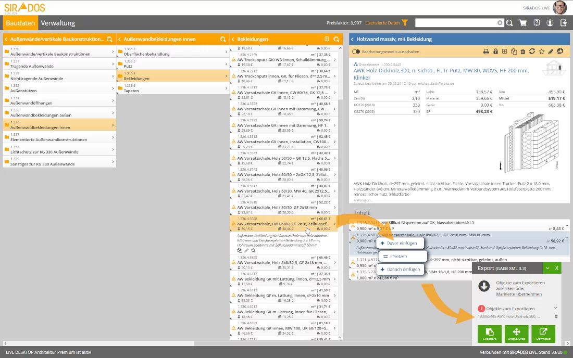The image size is (573, 358).
Task: Select 'Ersetzen' in the popup menu
Action: click(x=398, y=257)
